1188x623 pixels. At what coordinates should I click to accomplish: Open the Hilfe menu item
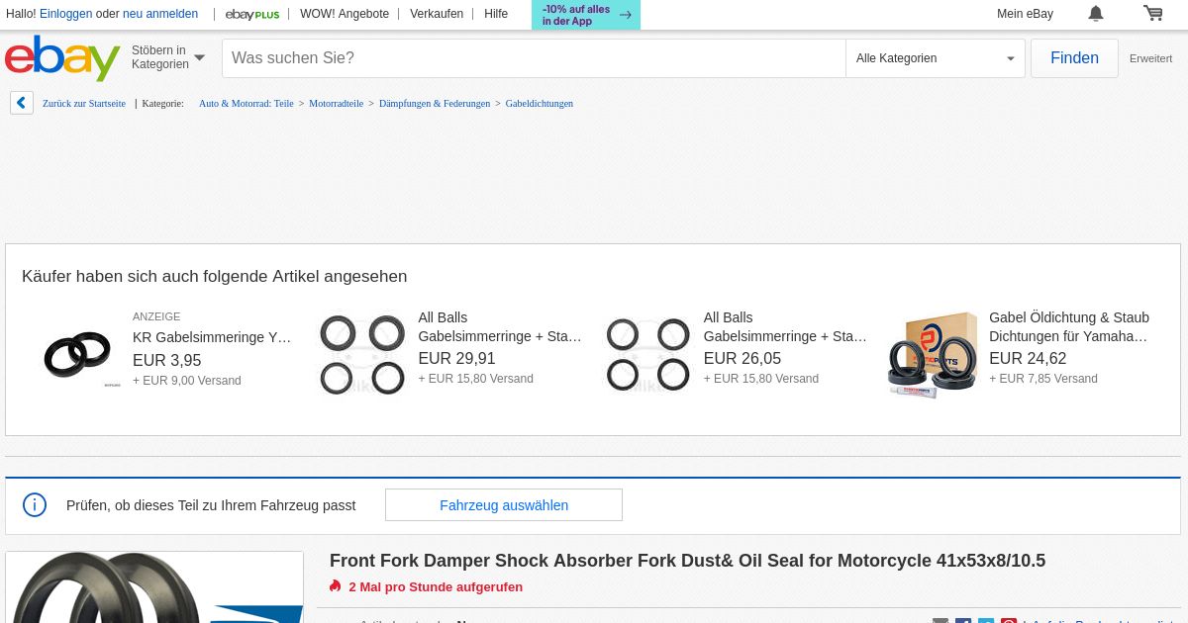[x=496, y=14]
